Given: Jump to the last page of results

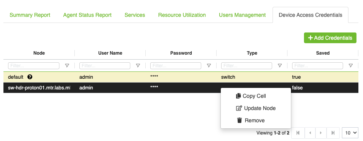Looking at the screenshot, I should pyautogui.click(x=333, y=133).
